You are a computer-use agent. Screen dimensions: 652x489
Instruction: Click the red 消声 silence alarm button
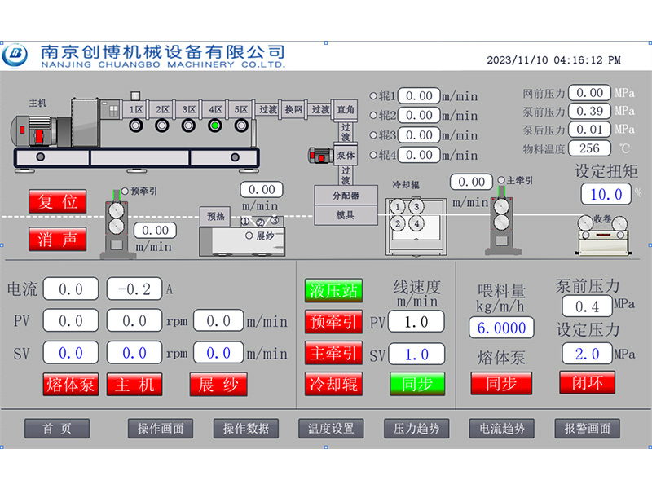[x=57, y=239]
